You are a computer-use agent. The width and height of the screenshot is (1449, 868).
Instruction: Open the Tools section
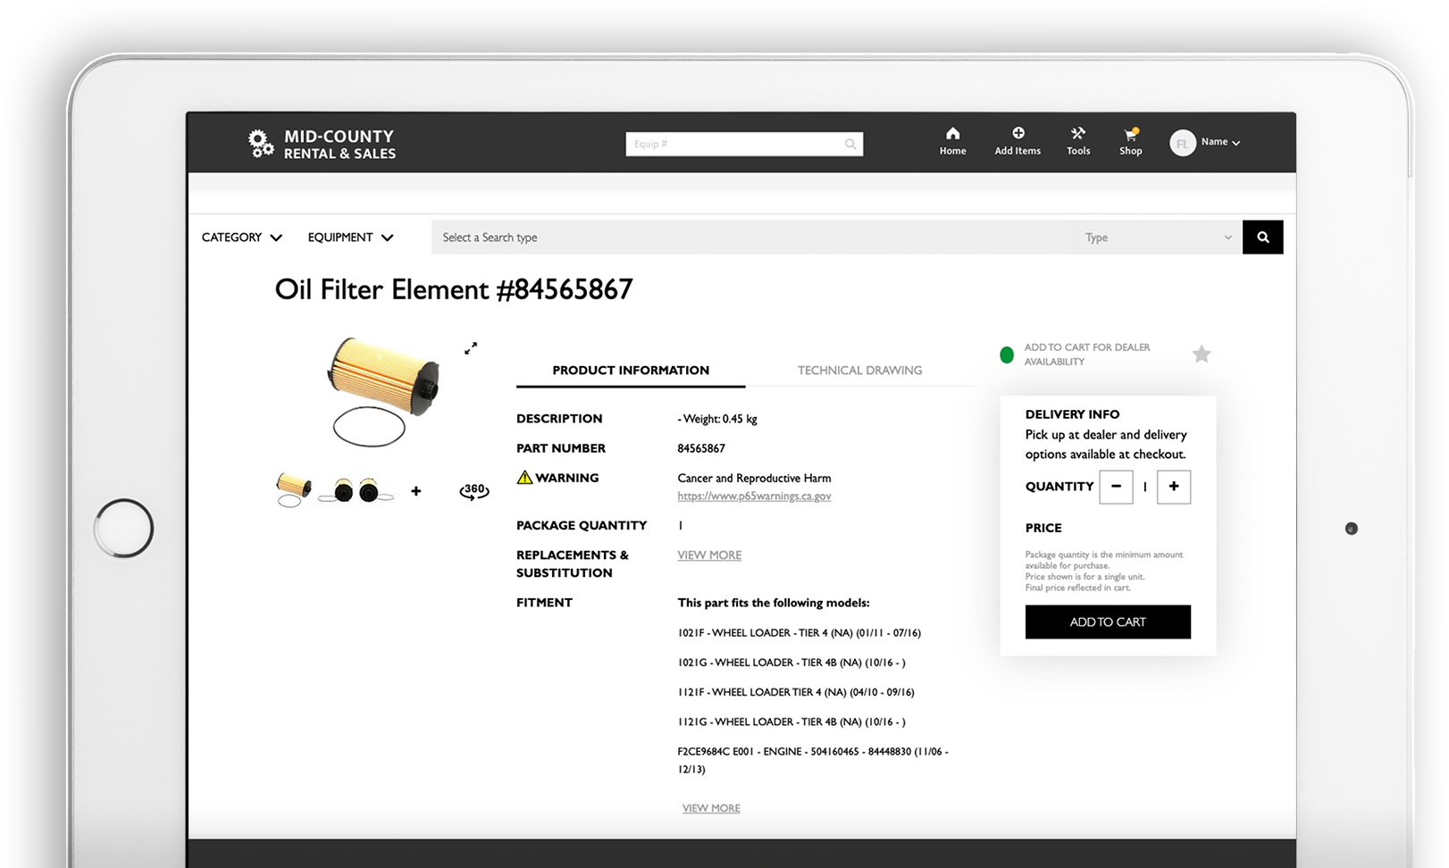[1077, 141]
